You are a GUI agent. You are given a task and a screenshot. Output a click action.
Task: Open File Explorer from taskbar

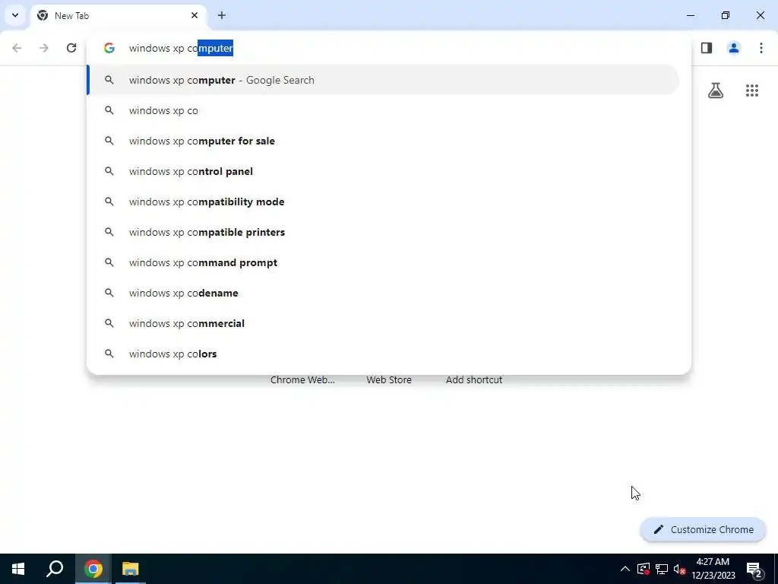[130, 569]
